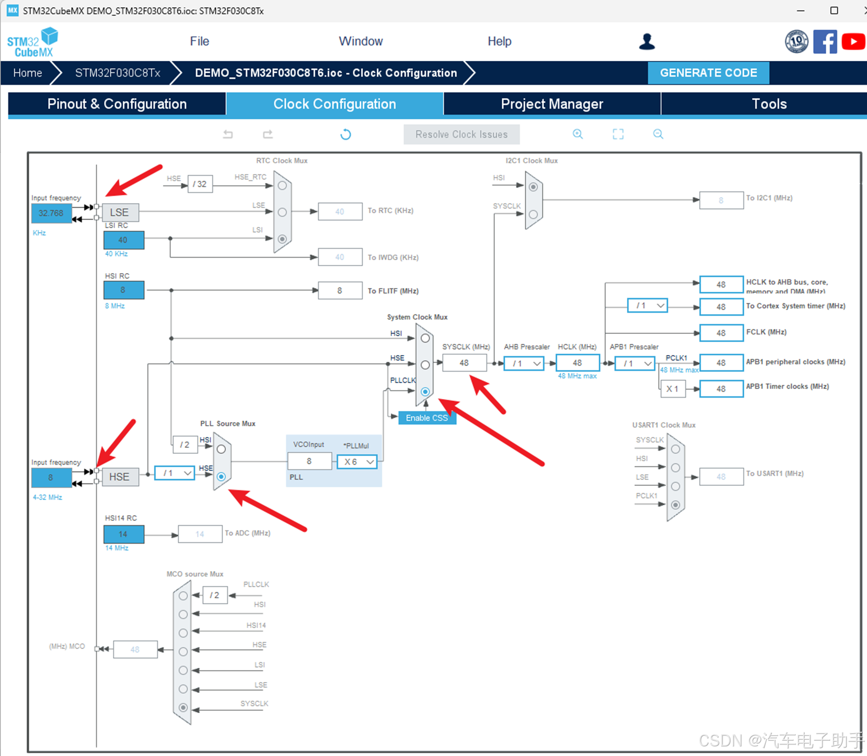
Task: Click the LSI RC 40 KHz block
Action: (124, 240)
